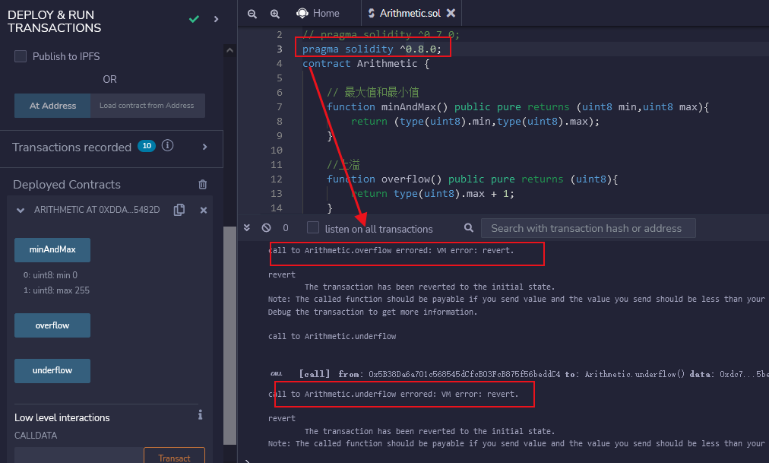The width and height of the screenshot is (769, 463).
Task: Click the 'contract Arithmetic' code line
Action: pos(366,64)
